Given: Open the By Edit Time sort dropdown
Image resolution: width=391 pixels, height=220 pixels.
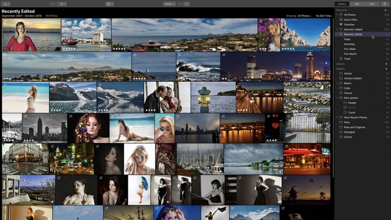Looking at the screenshot, I should pos(324,16).
